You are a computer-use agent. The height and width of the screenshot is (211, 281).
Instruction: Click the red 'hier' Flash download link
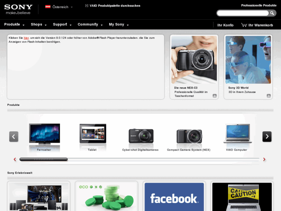click(26, 38)
